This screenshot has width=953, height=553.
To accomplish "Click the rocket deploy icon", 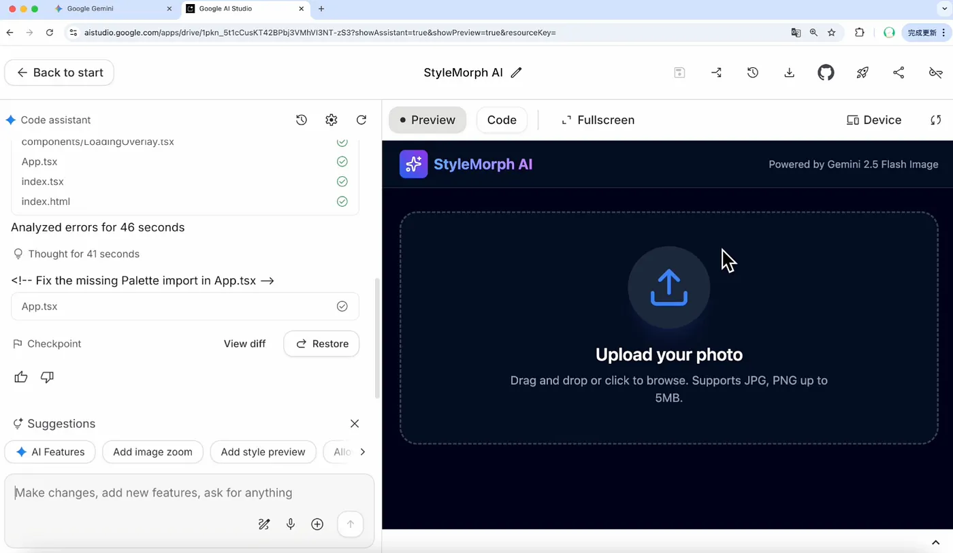I will click(862, 73).
